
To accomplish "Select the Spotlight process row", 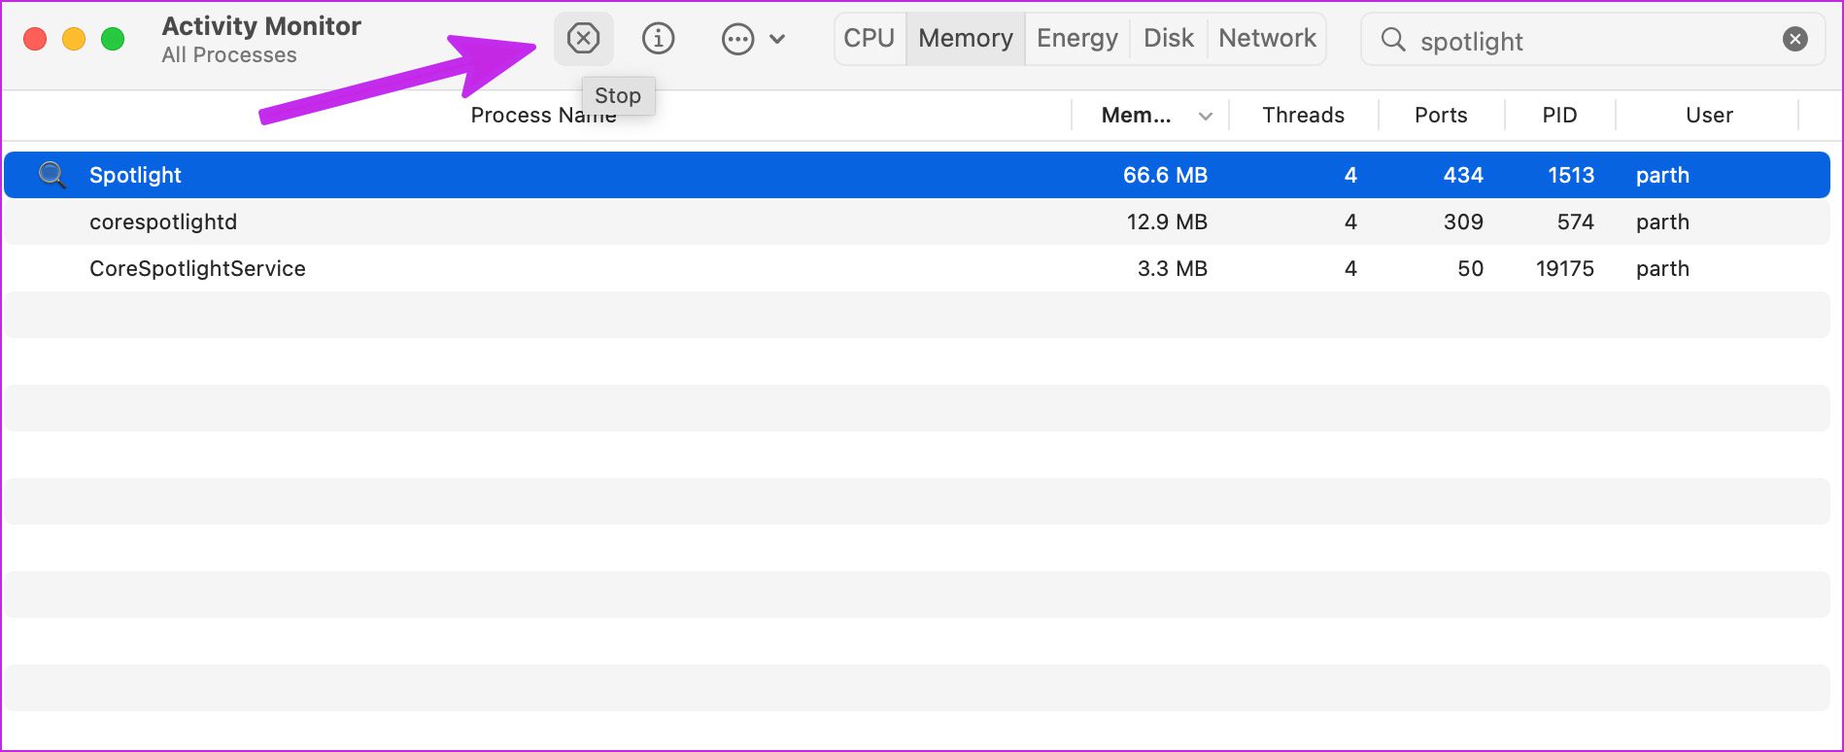I will (917, 175).
